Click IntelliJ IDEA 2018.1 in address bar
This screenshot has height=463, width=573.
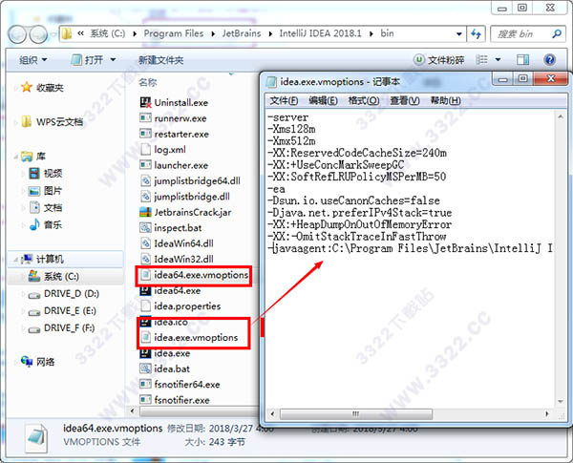tap(320, 33)
